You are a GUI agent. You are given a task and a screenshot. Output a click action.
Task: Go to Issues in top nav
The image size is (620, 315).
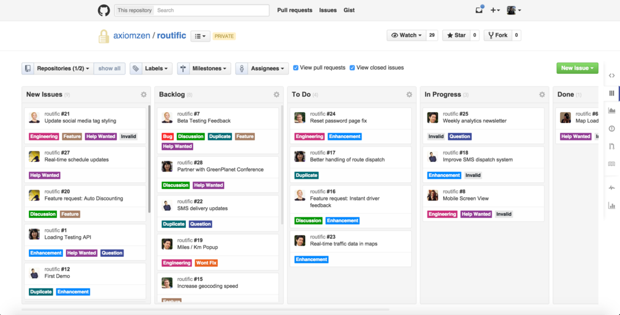328,10
